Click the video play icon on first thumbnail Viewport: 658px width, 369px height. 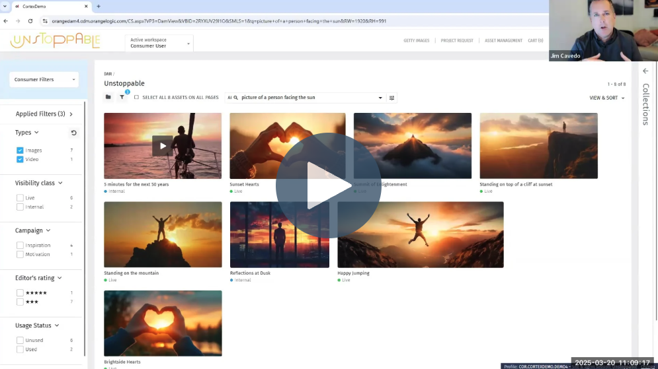pyautogui.click(x=162, y=145)
